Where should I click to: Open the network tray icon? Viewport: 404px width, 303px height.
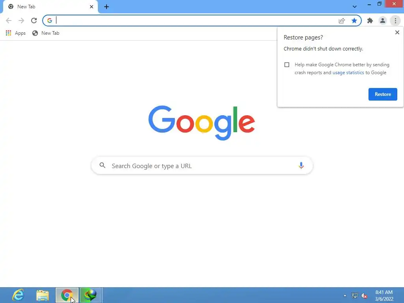point(355,296)
